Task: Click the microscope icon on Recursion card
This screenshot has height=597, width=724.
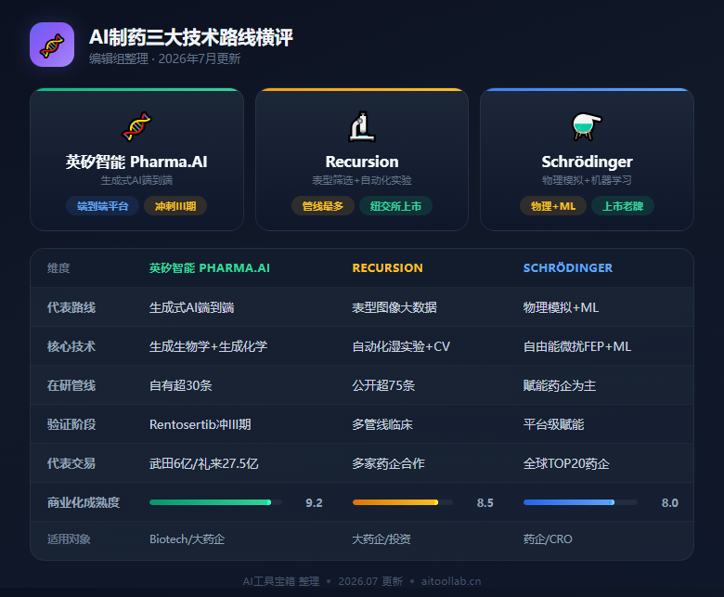Action: 362,126
